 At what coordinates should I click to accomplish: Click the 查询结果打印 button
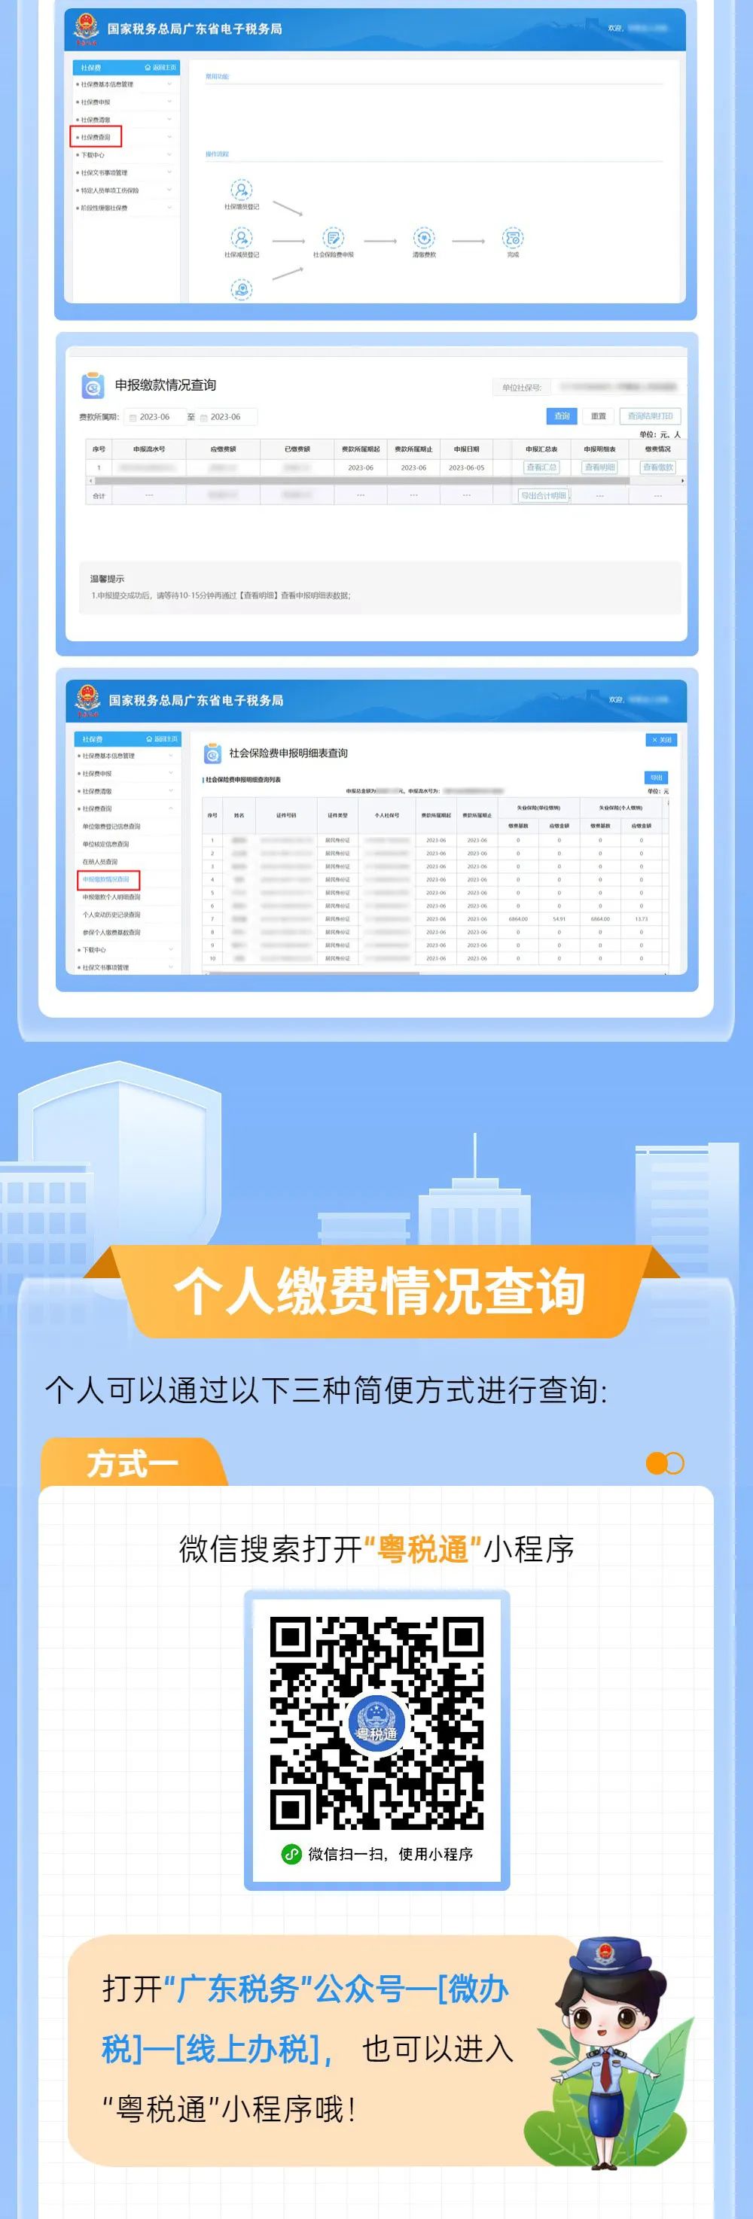click(x=651, y=416)
